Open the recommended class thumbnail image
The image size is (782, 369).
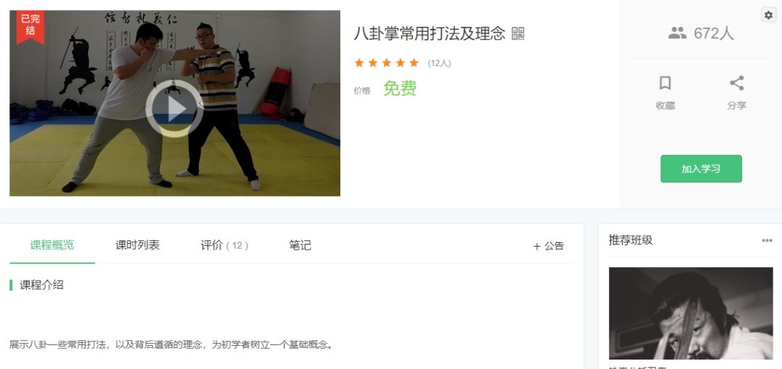pyautogui.click(x=691, y=313)
